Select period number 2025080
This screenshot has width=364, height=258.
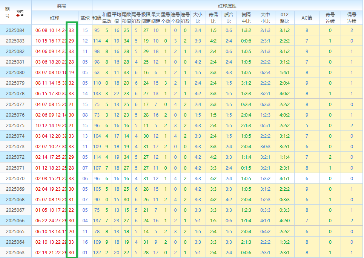click(15, 73)
